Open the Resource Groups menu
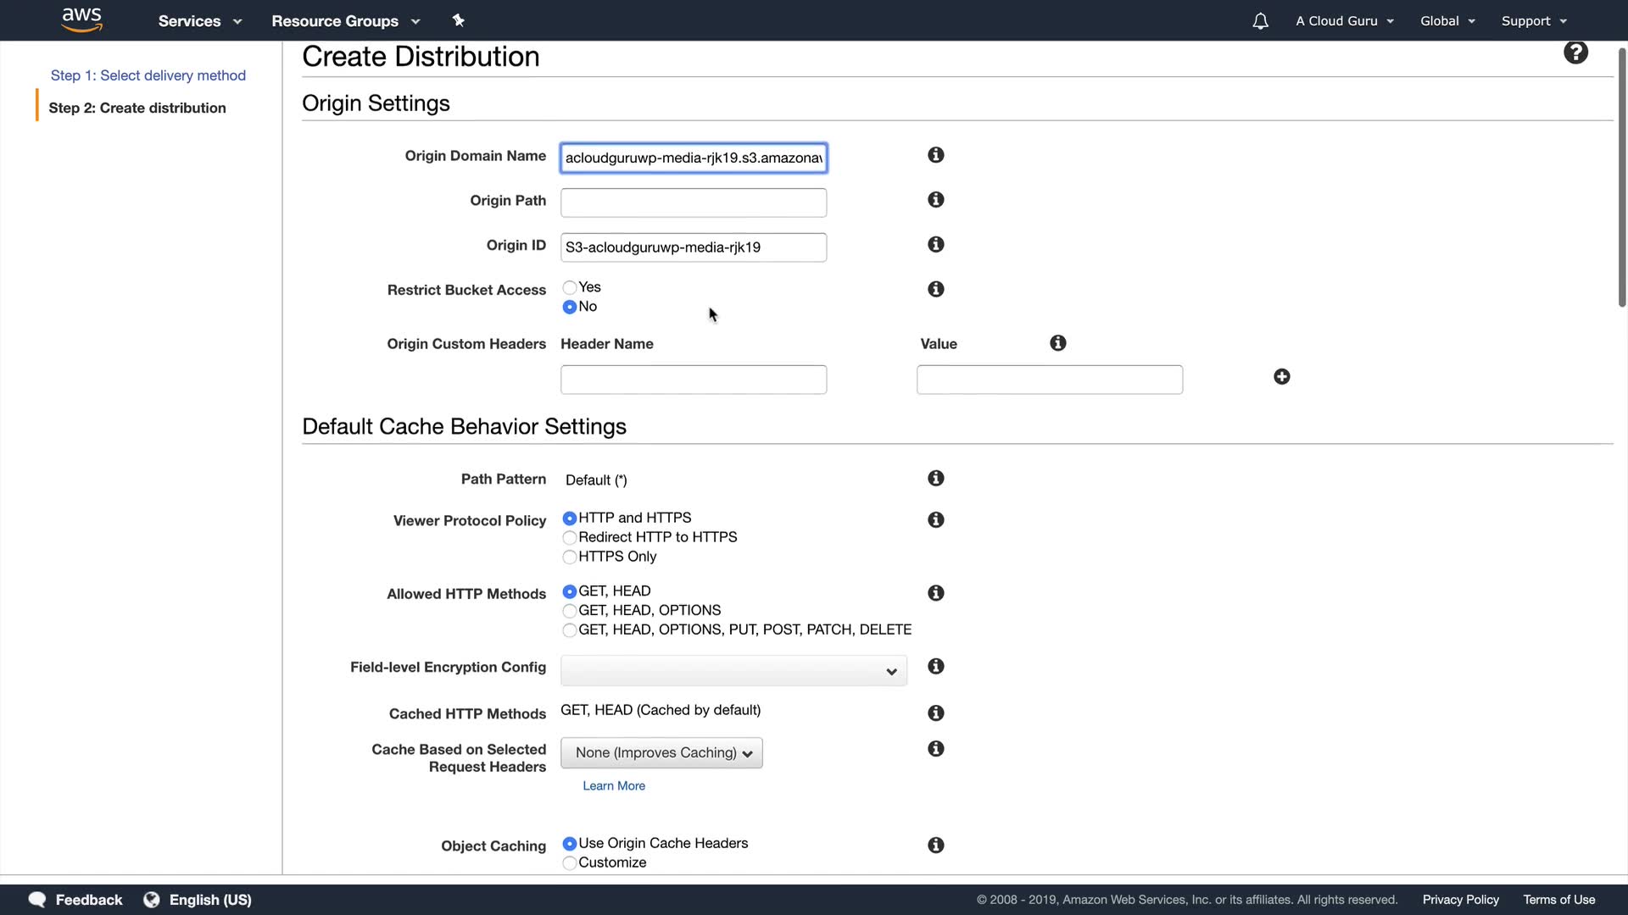Screen dimensions: 1628x915 click(x=345, y=21)
